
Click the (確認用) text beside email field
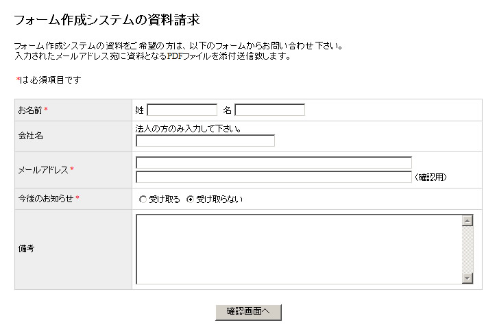pyautogui.click(x=431, y=178)
